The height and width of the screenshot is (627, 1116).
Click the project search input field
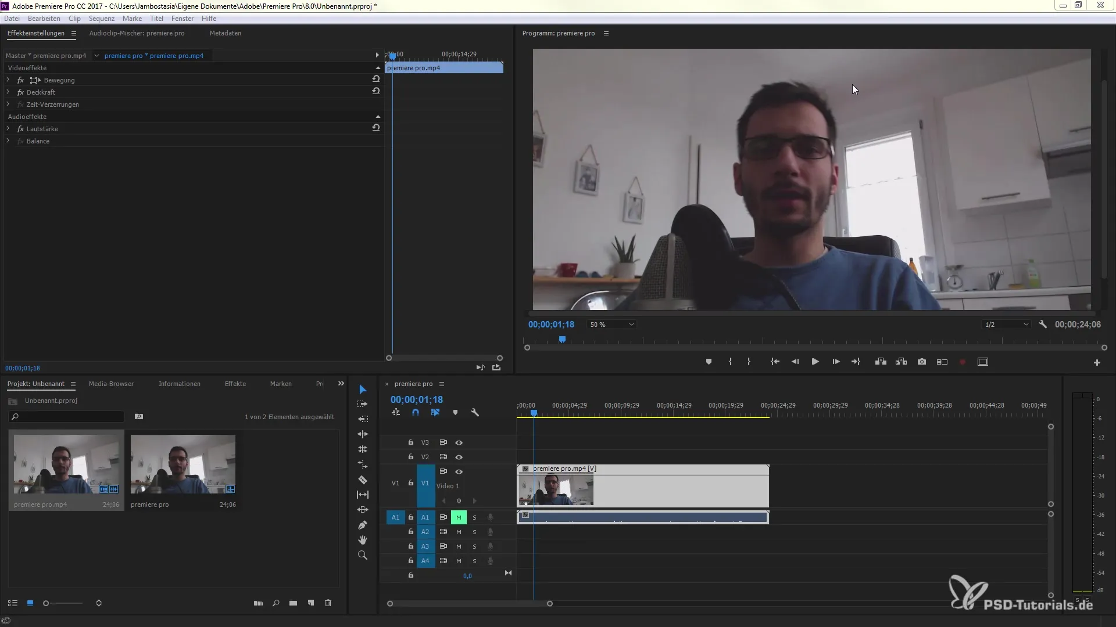click(x=66, y=417)
